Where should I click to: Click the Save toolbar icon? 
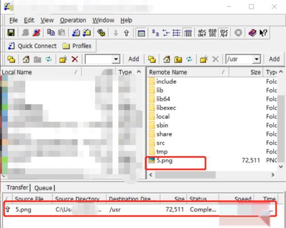coord(11,33)
